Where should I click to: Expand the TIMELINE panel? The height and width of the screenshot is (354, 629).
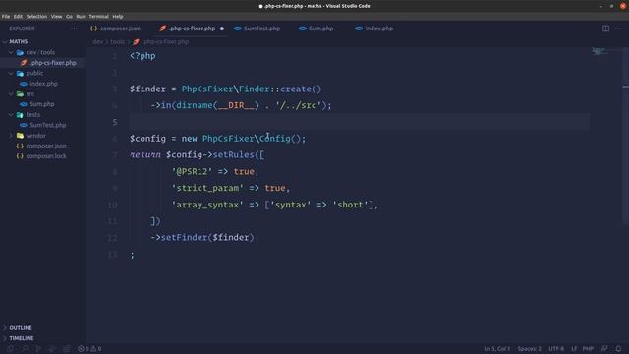coord(21,338)
